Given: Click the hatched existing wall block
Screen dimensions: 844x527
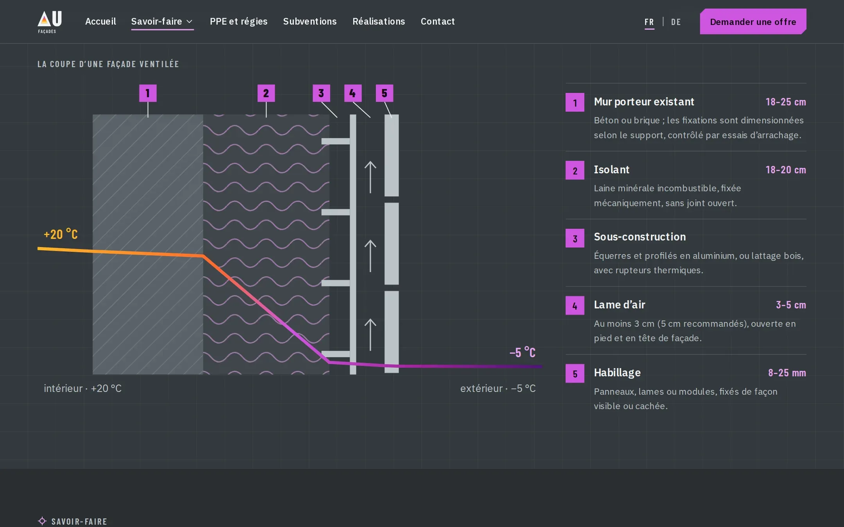Looking at the screenshot, I should [148, 244].
